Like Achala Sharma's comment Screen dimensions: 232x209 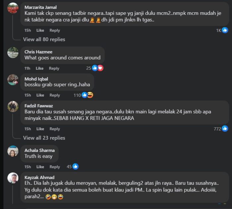[40, 167]
